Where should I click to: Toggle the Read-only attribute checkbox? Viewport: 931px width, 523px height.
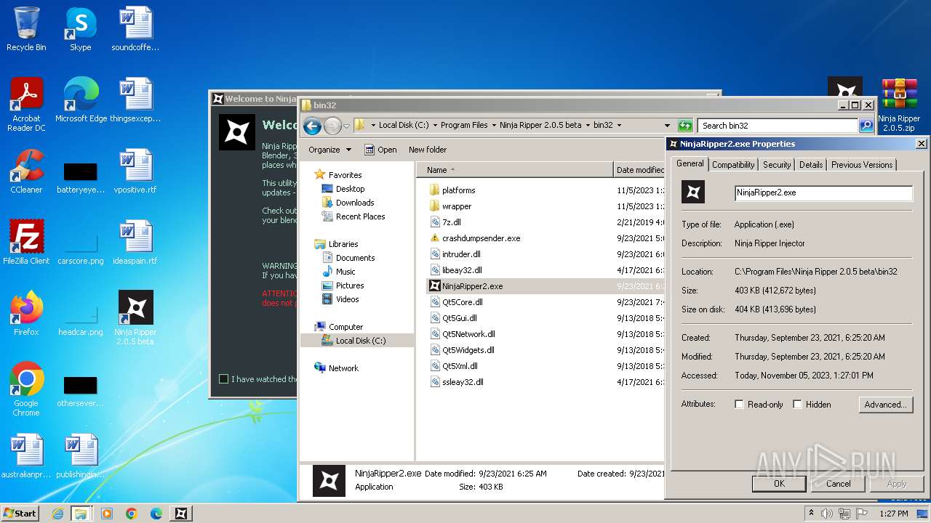tap(740, 405)
